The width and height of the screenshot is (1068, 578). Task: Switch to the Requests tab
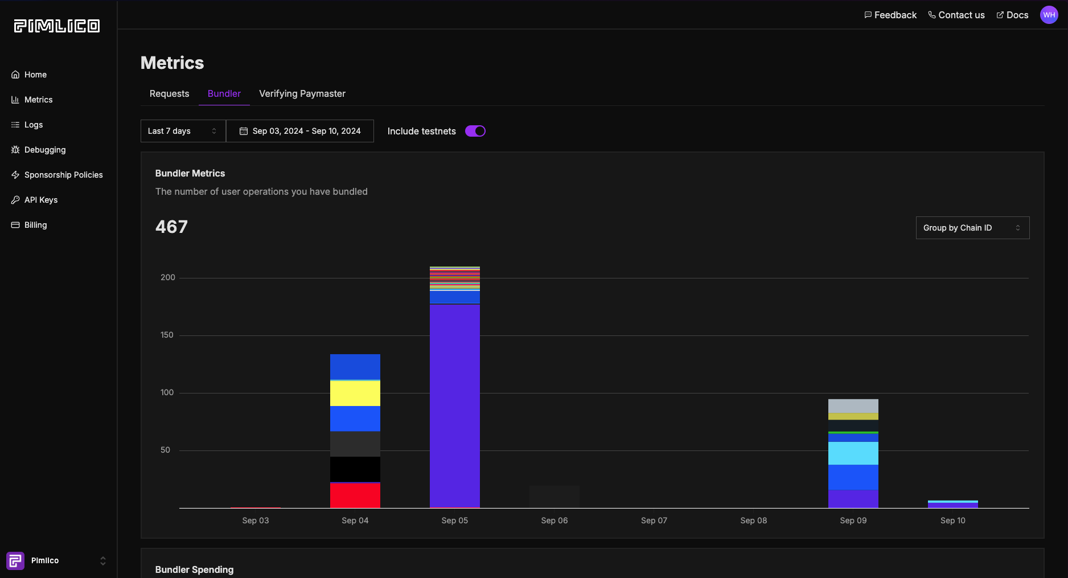point(169,93)
